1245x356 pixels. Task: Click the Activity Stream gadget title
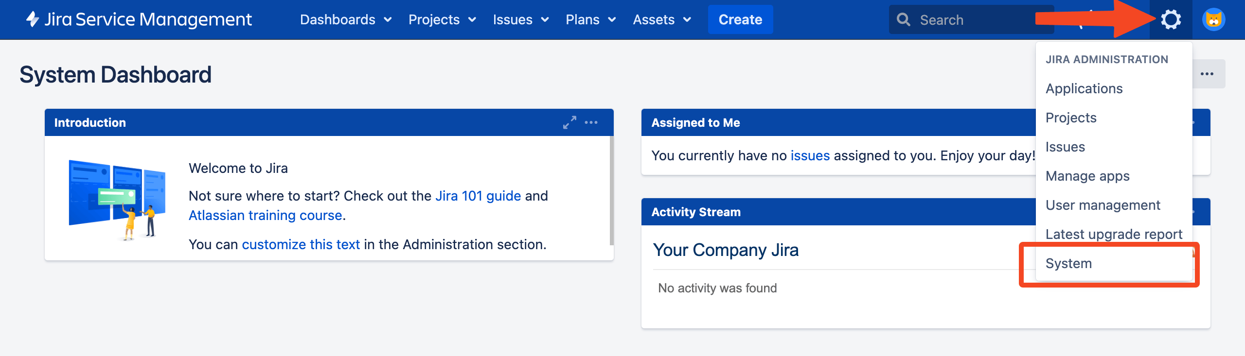(696, 212)
